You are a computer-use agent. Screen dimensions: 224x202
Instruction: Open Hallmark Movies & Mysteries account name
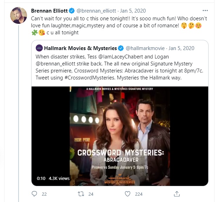click(81, 48)
